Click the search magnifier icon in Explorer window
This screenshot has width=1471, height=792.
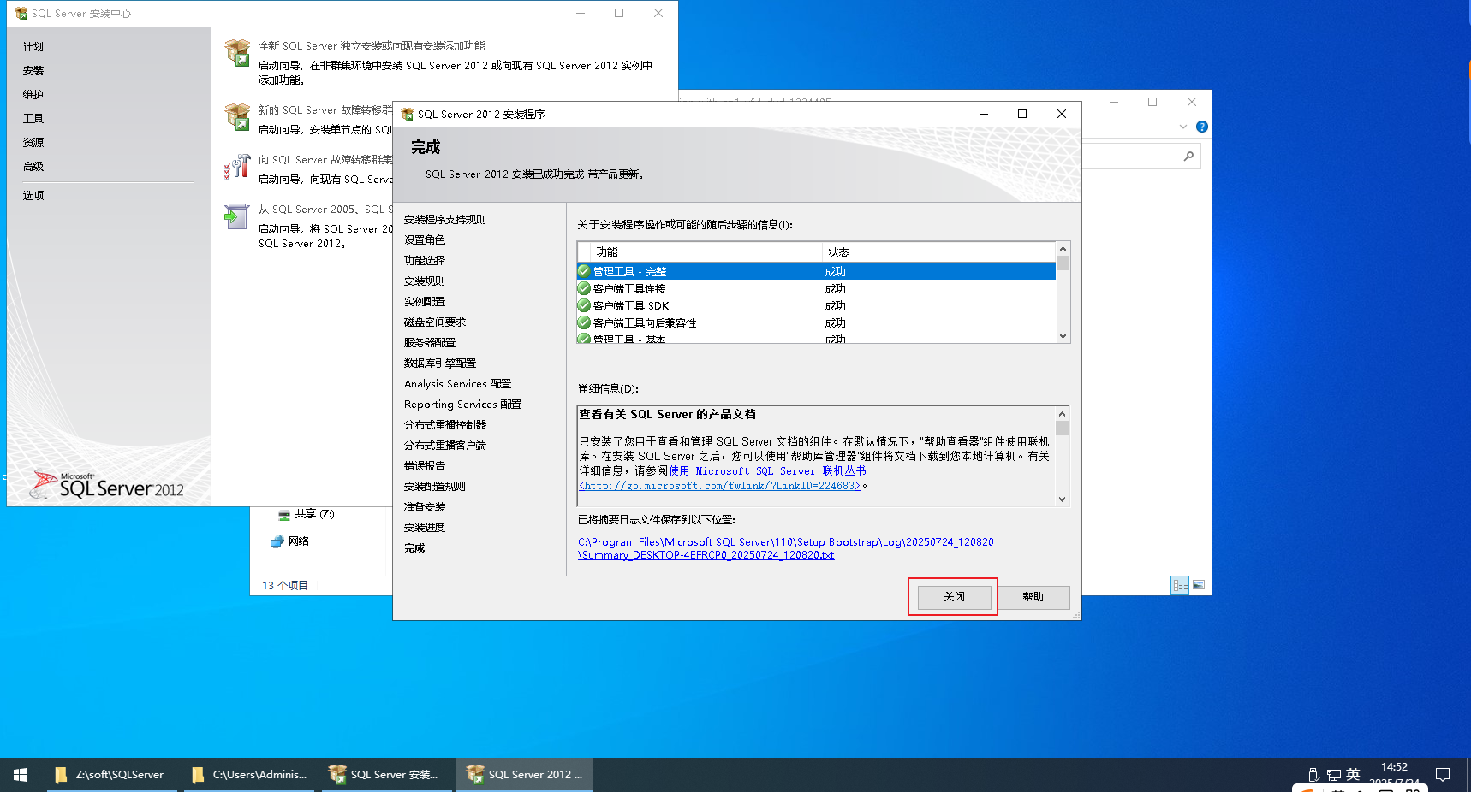[1188, 156]
